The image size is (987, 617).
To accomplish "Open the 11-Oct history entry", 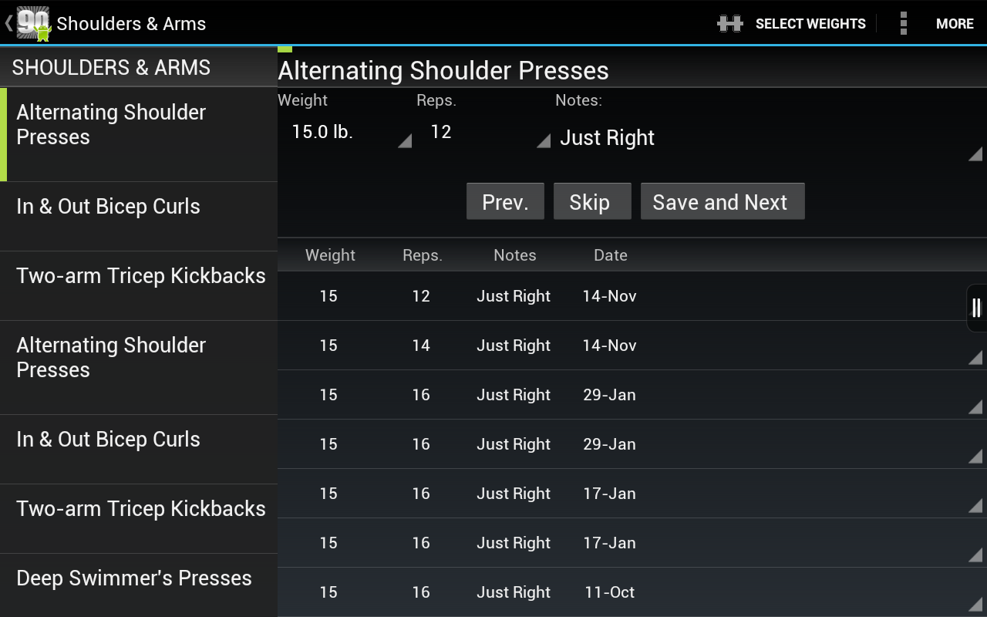I will click(609, 592).
